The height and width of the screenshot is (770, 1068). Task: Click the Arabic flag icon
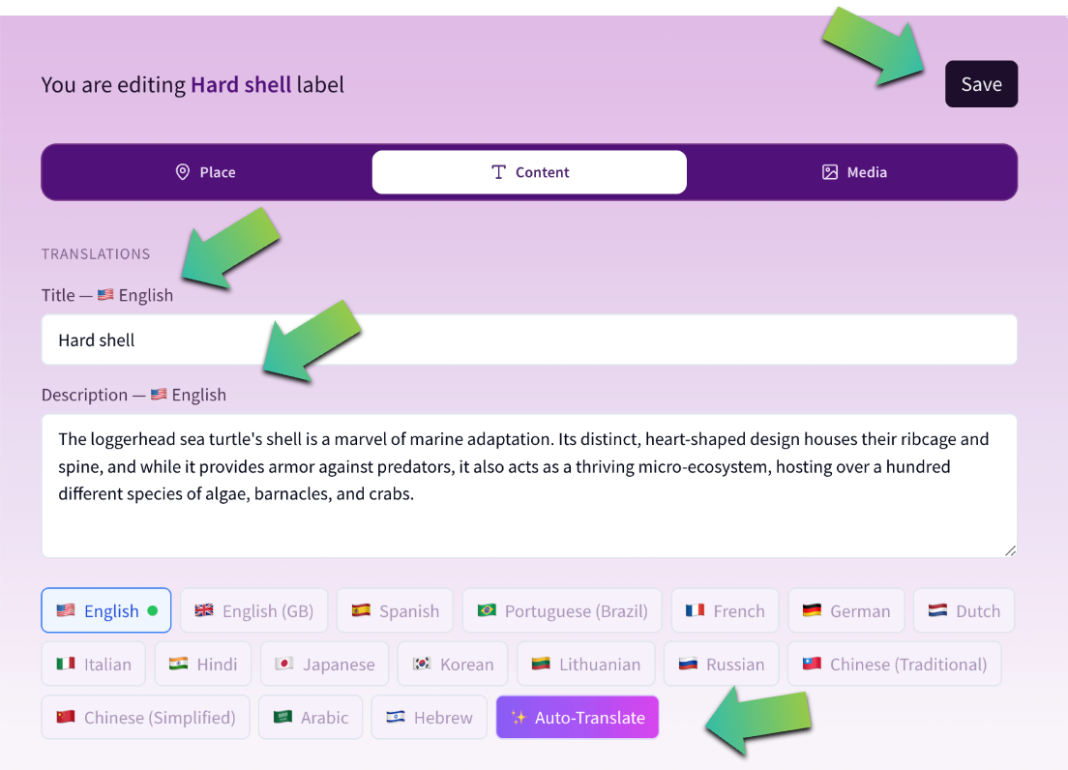point(282,717)
